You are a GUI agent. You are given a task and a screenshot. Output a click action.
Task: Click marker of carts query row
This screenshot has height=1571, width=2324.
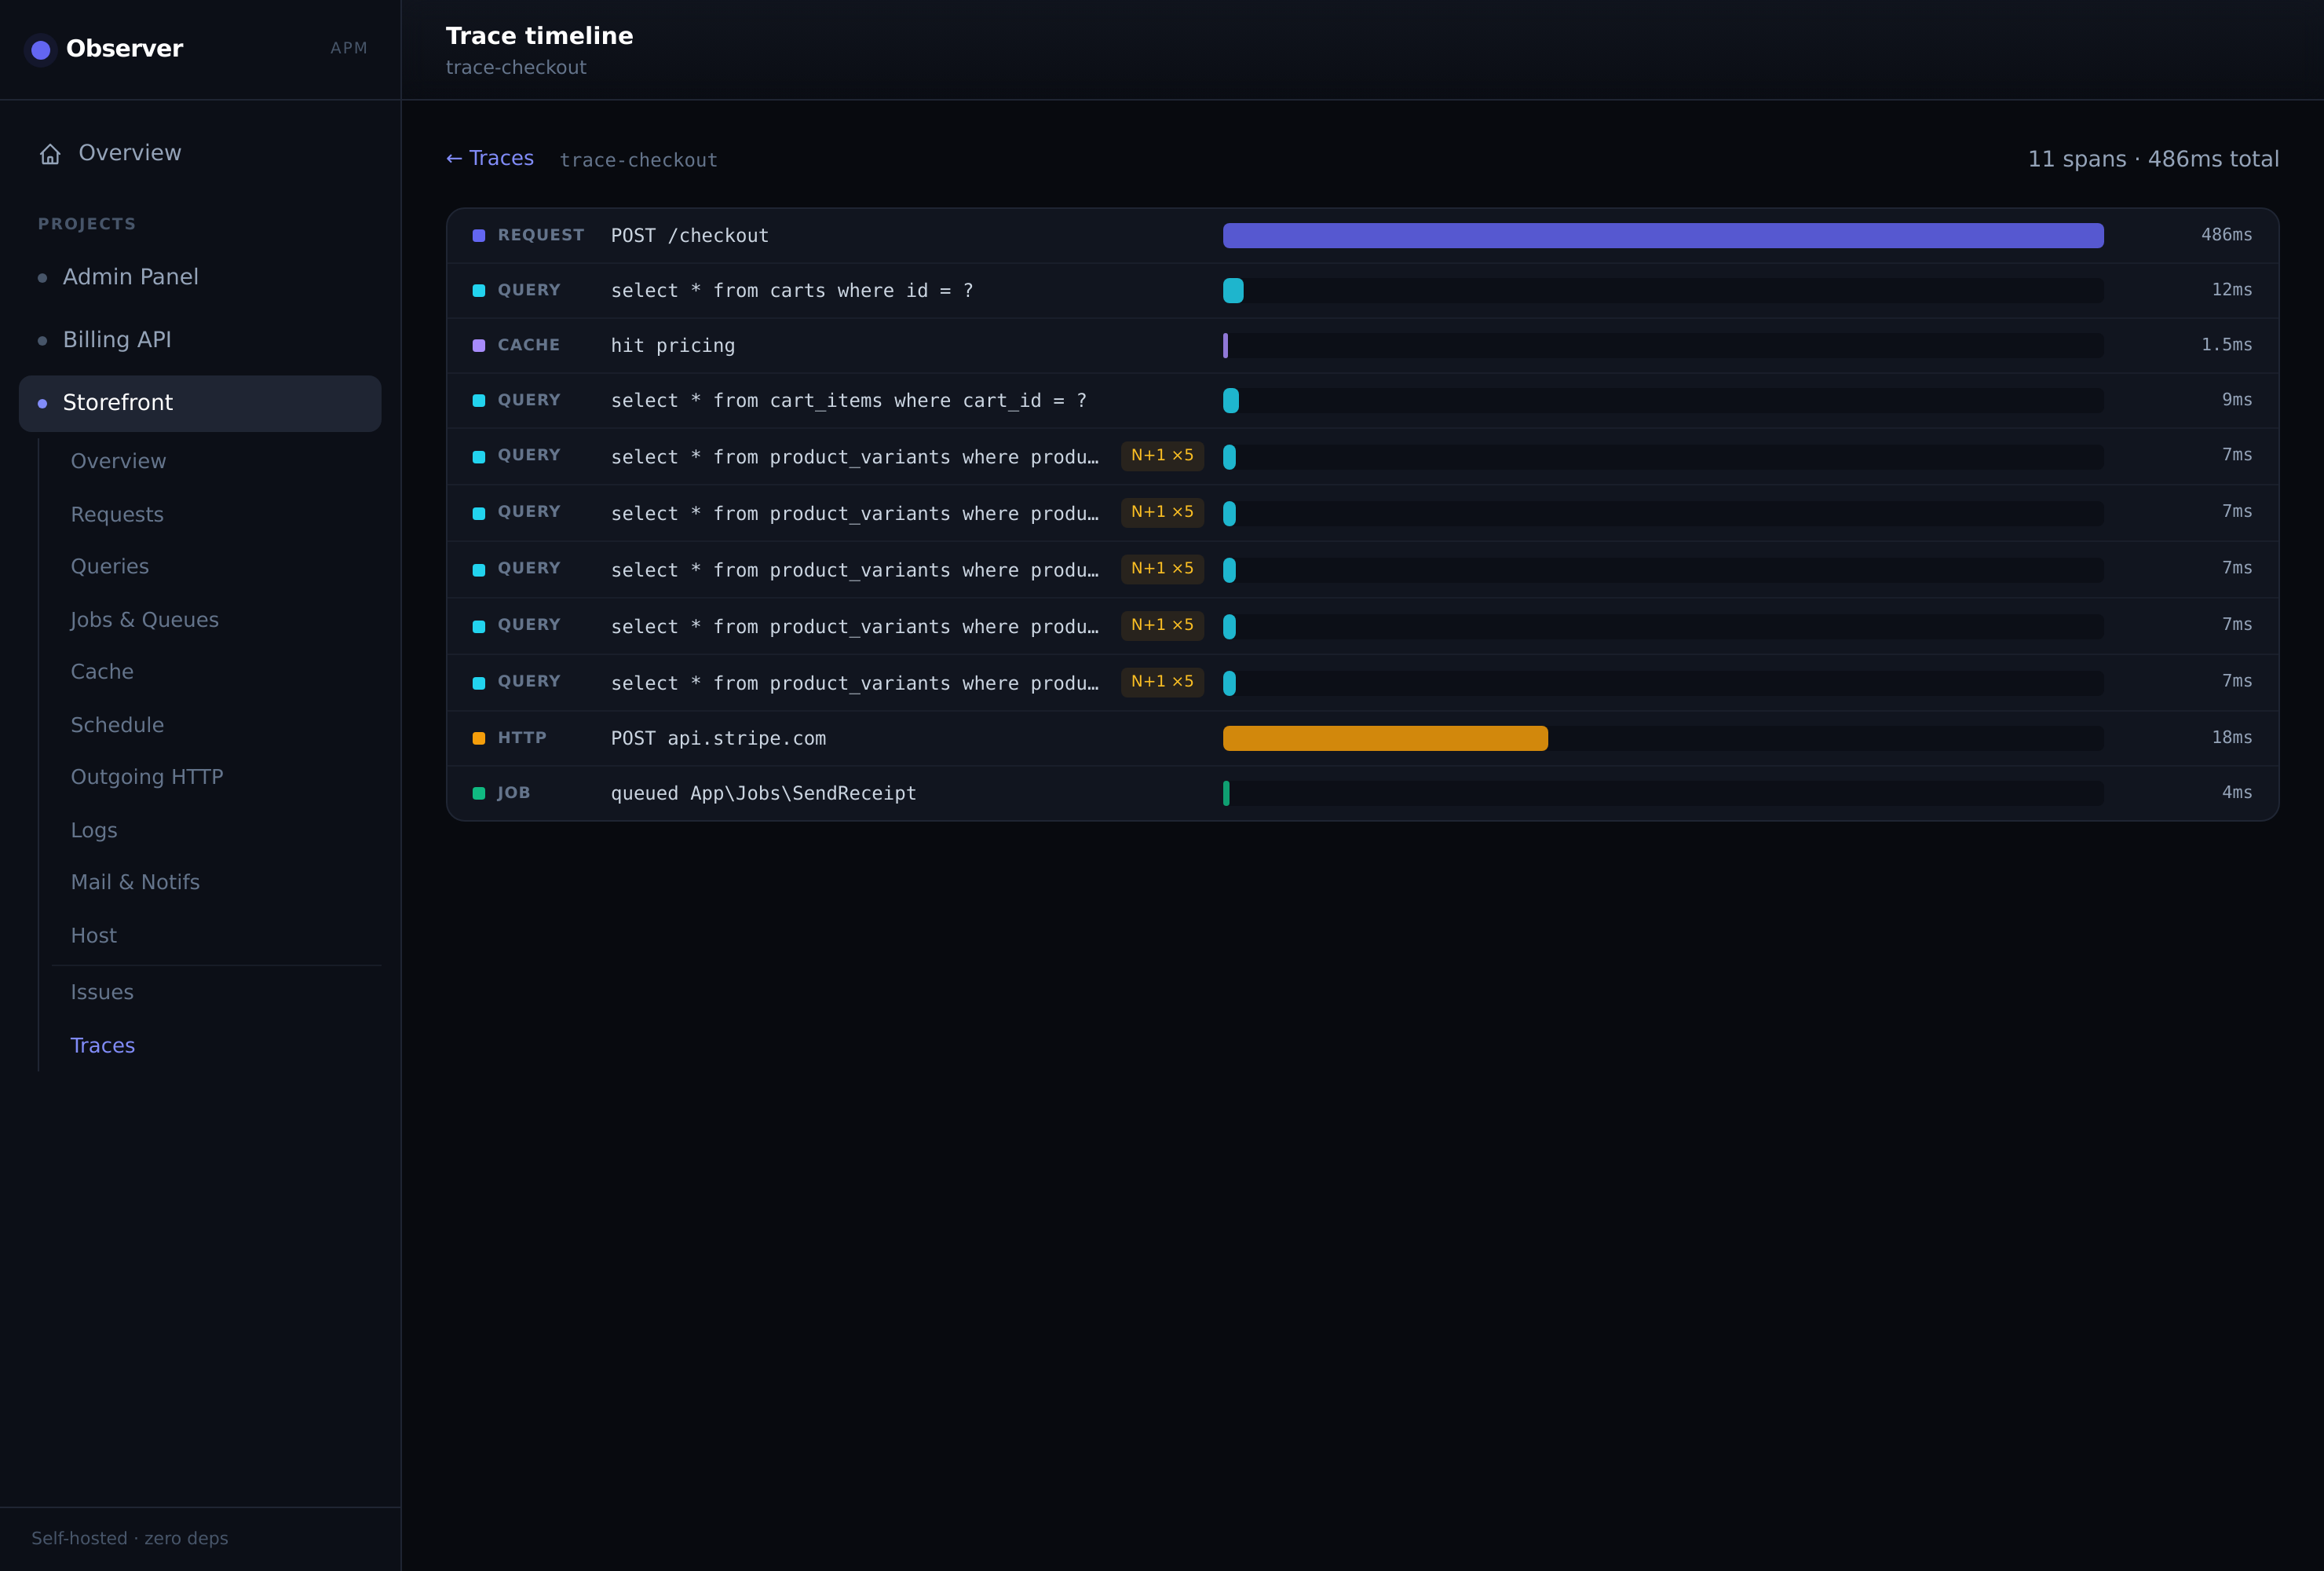479,290
